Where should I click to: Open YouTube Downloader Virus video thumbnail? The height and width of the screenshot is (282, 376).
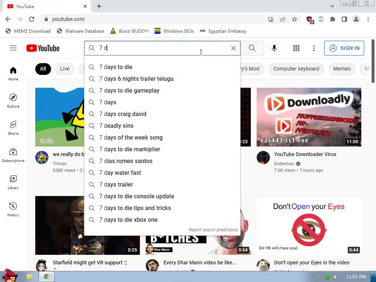309,117
